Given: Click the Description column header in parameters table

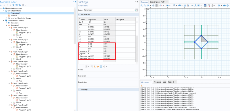Looking at the screenshot, I should click(125, 19).
